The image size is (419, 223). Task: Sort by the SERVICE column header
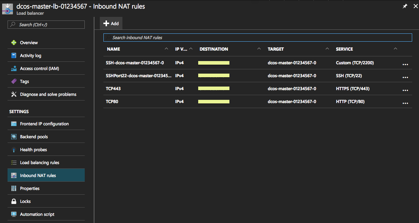click(344, 49)
